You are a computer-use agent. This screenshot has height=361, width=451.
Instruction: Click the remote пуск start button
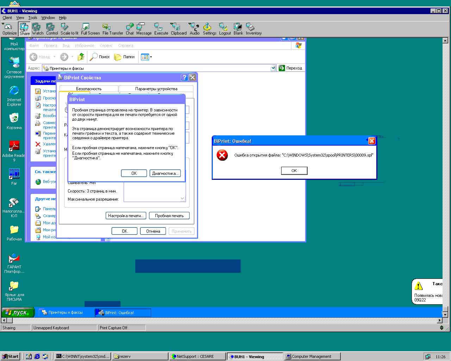point(18,312)
